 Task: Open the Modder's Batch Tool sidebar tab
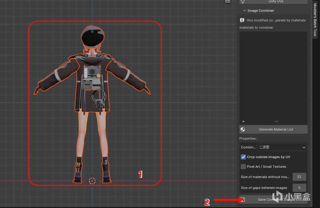pyautogui.click(x=315, y=20)
